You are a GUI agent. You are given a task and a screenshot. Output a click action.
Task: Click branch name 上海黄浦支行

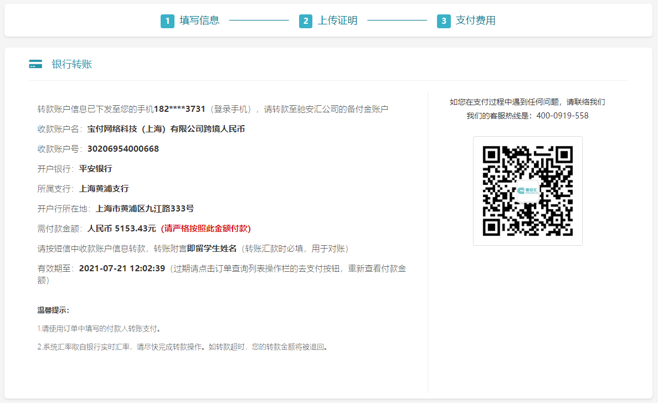click(x=104, y=189)
